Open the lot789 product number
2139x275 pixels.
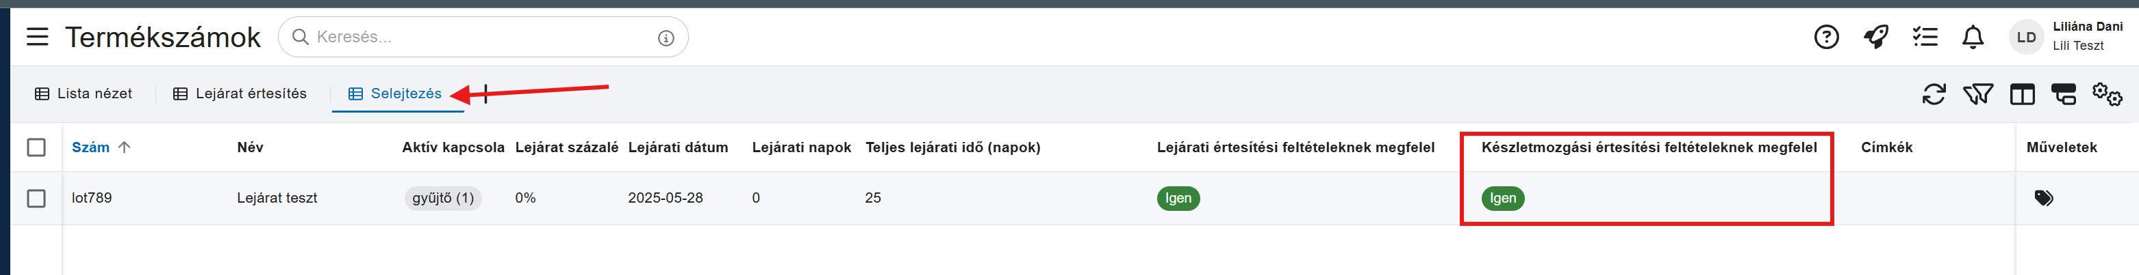pos(92,198)
